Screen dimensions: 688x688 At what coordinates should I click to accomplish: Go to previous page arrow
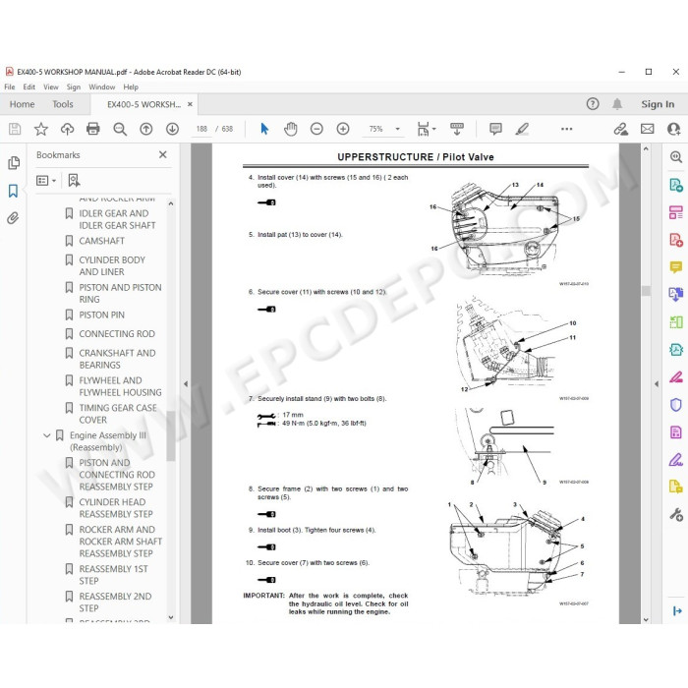tap(146, 129)
